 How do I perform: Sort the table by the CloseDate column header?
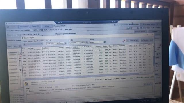point(45,48)
